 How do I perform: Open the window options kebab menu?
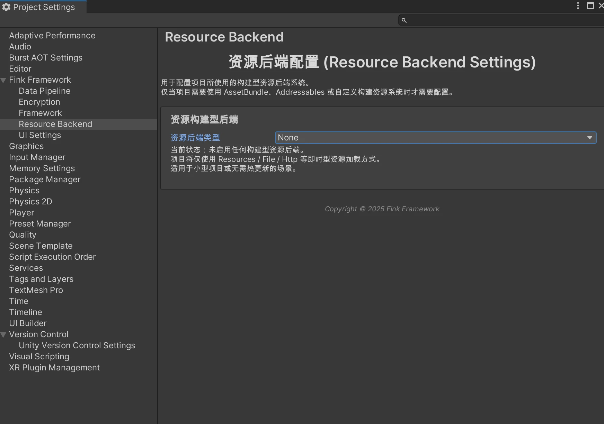click(x=578, y=6)
